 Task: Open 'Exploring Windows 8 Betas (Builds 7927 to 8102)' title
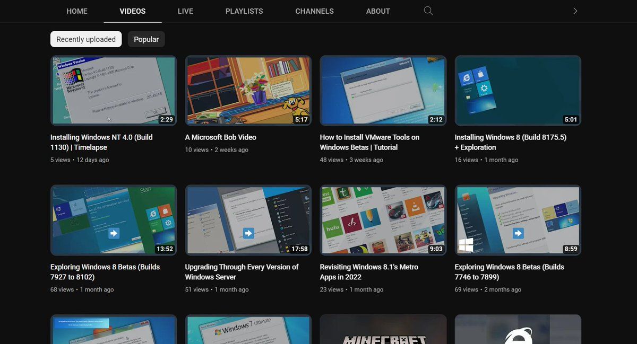pyautogui.click(x=105, y=272)
